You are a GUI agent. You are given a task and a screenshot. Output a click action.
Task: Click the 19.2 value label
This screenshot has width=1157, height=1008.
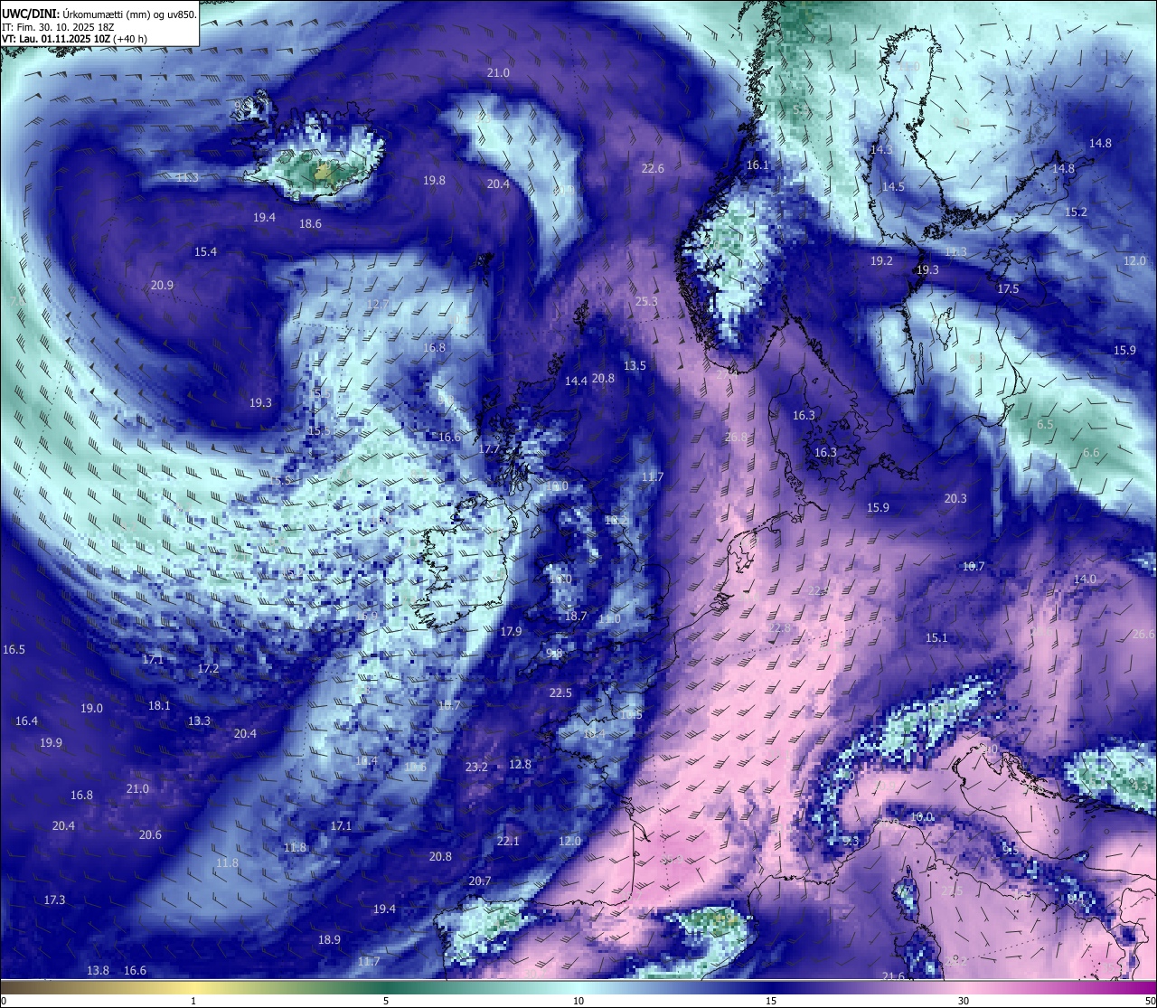tap(881, 260)
